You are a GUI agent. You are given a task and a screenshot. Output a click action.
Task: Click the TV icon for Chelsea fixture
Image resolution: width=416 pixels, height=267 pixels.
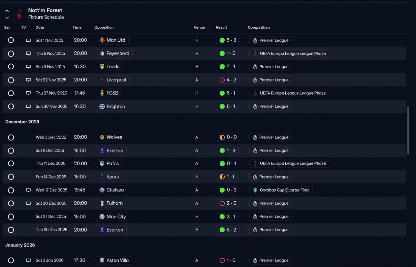click(x=28, y=190)
